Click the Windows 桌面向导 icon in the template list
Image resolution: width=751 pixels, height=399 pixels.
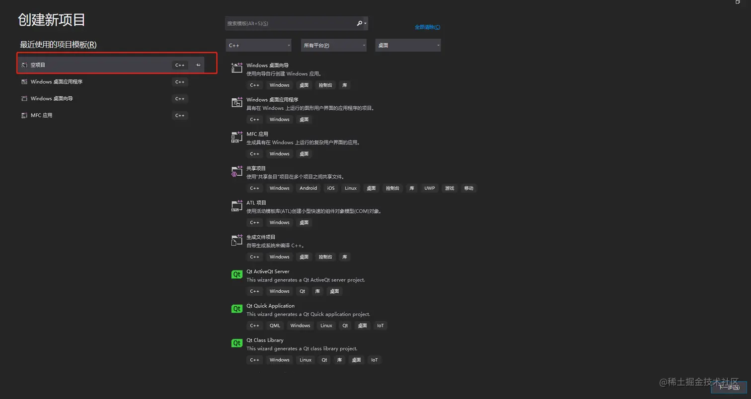(237, 68)
